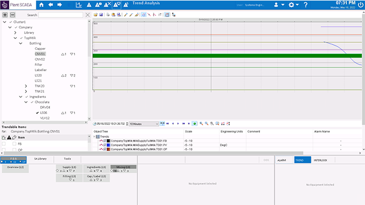This screenshot has width=365, height=205.
Task: Jump back one span double-arrow
Action: 168,123
